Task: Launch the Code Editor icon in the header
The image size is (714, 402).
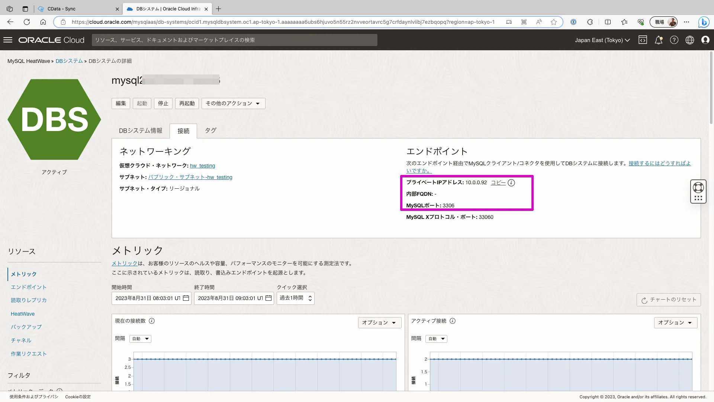Action: point(643,40)
